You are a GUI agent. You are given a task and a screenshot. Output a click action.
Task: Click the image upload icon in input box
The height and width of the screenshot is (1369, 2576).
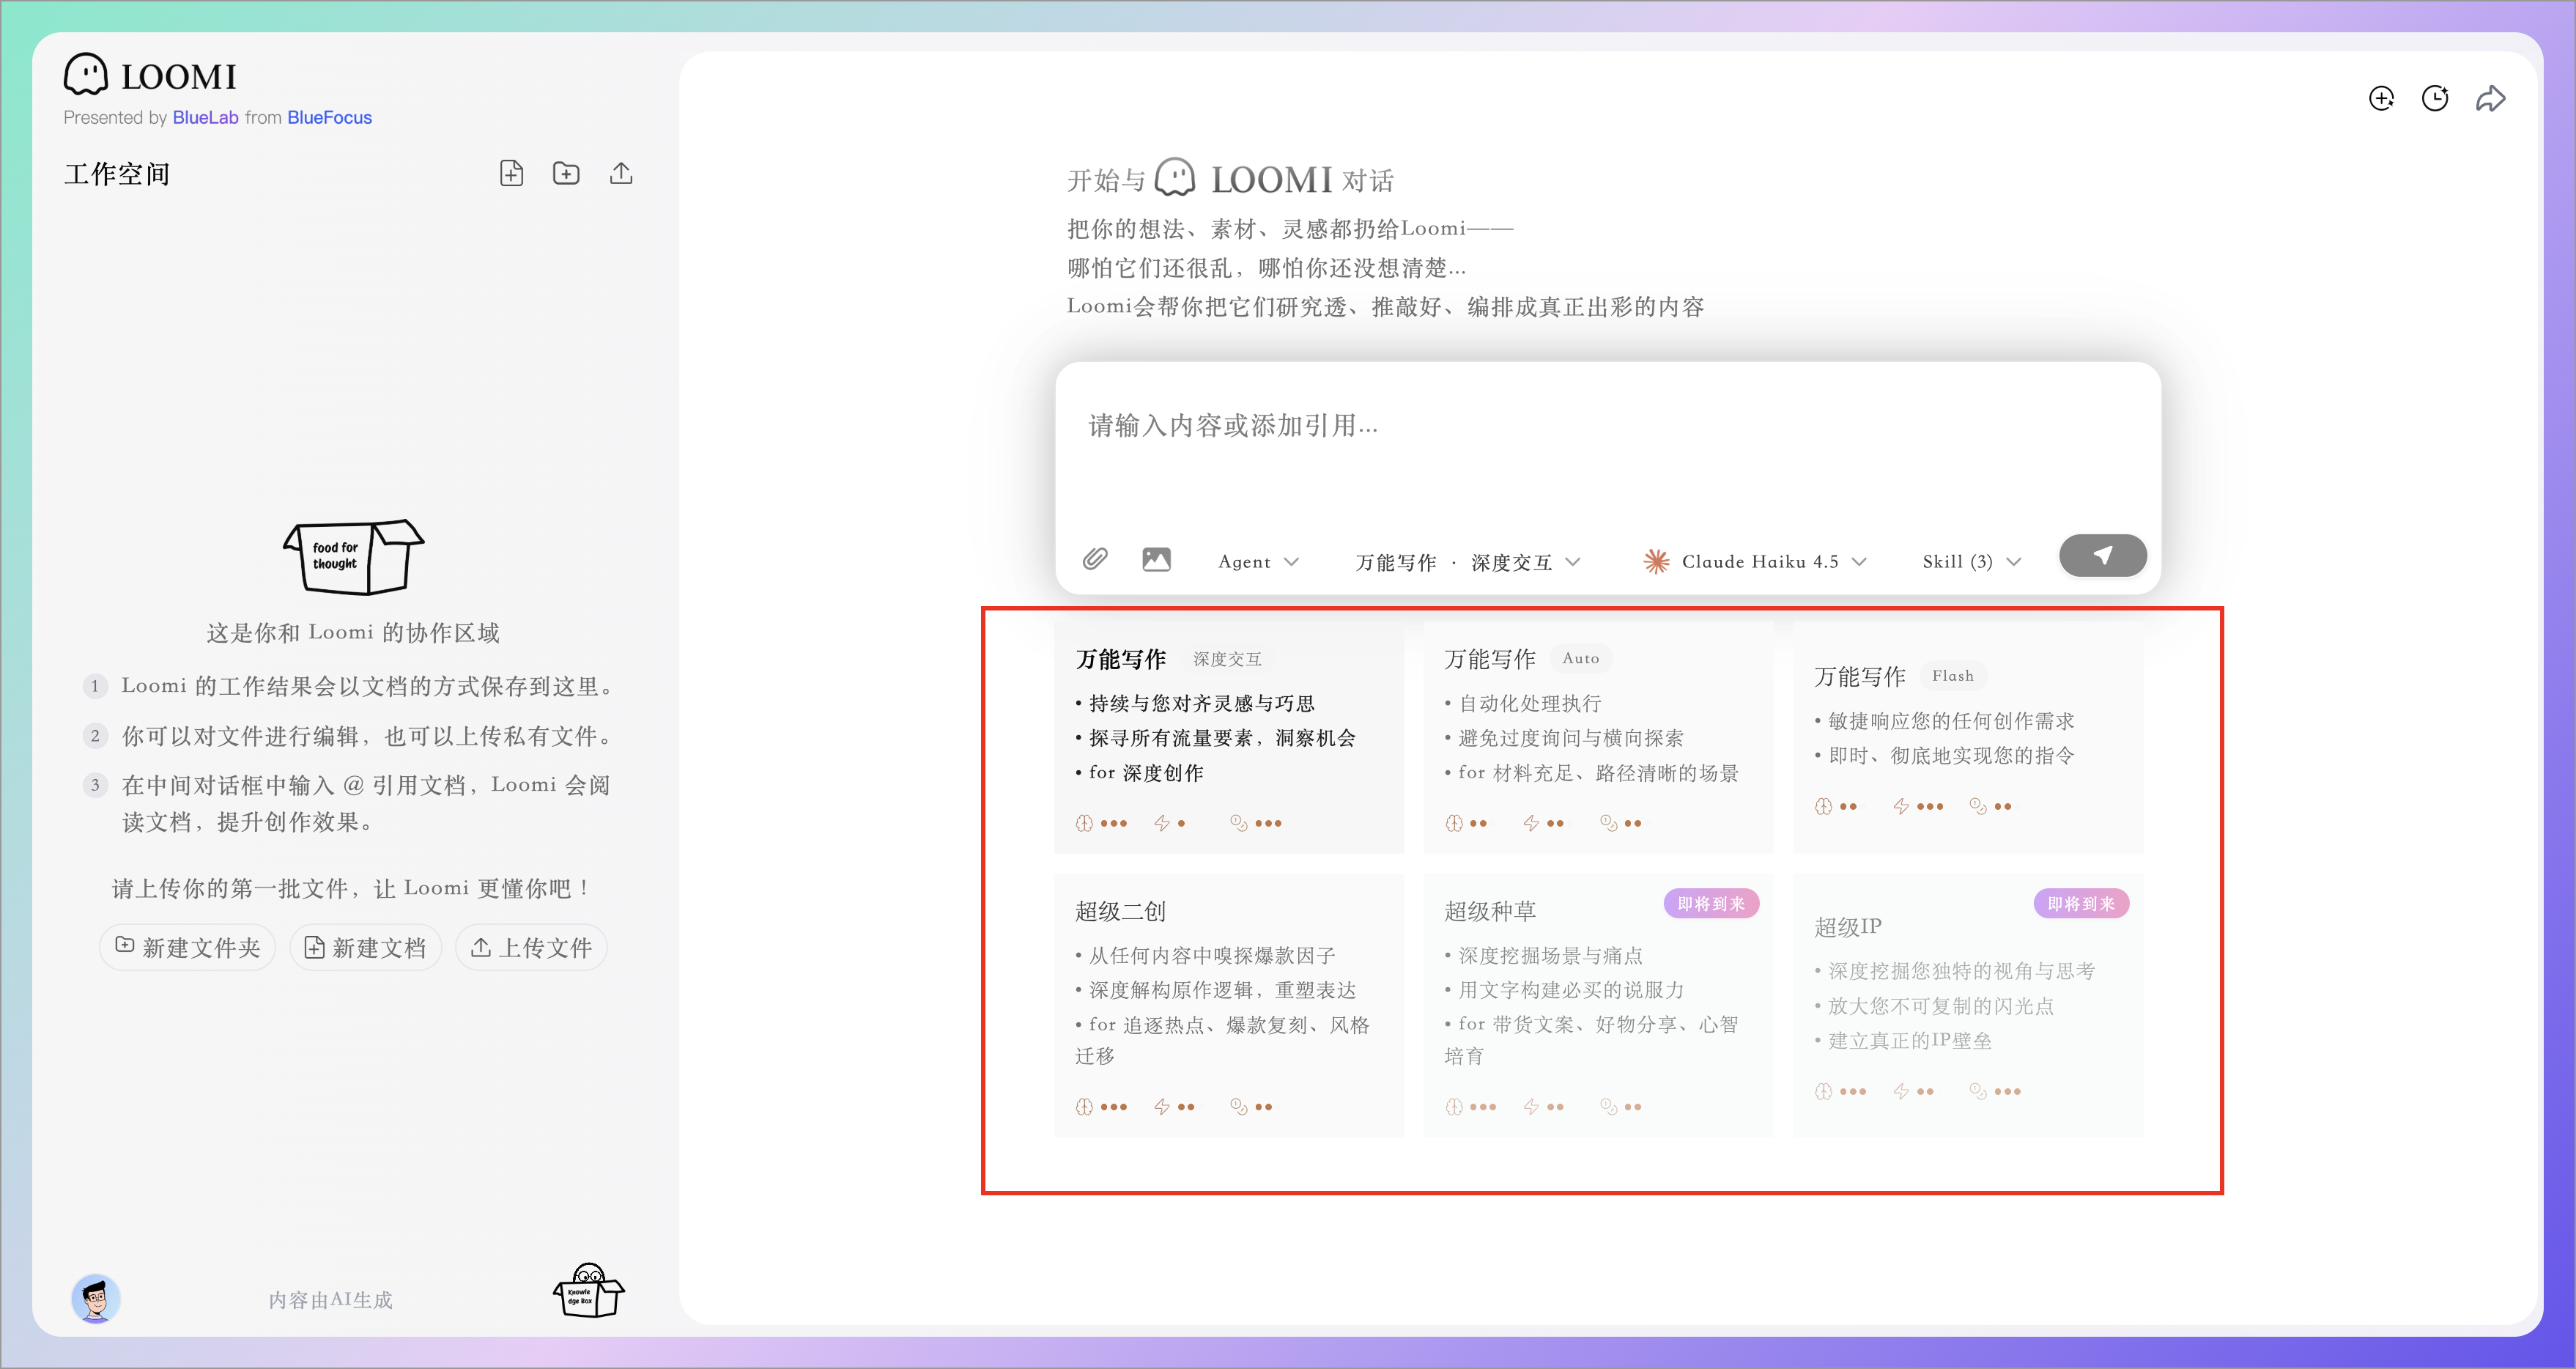(1156, 559)
